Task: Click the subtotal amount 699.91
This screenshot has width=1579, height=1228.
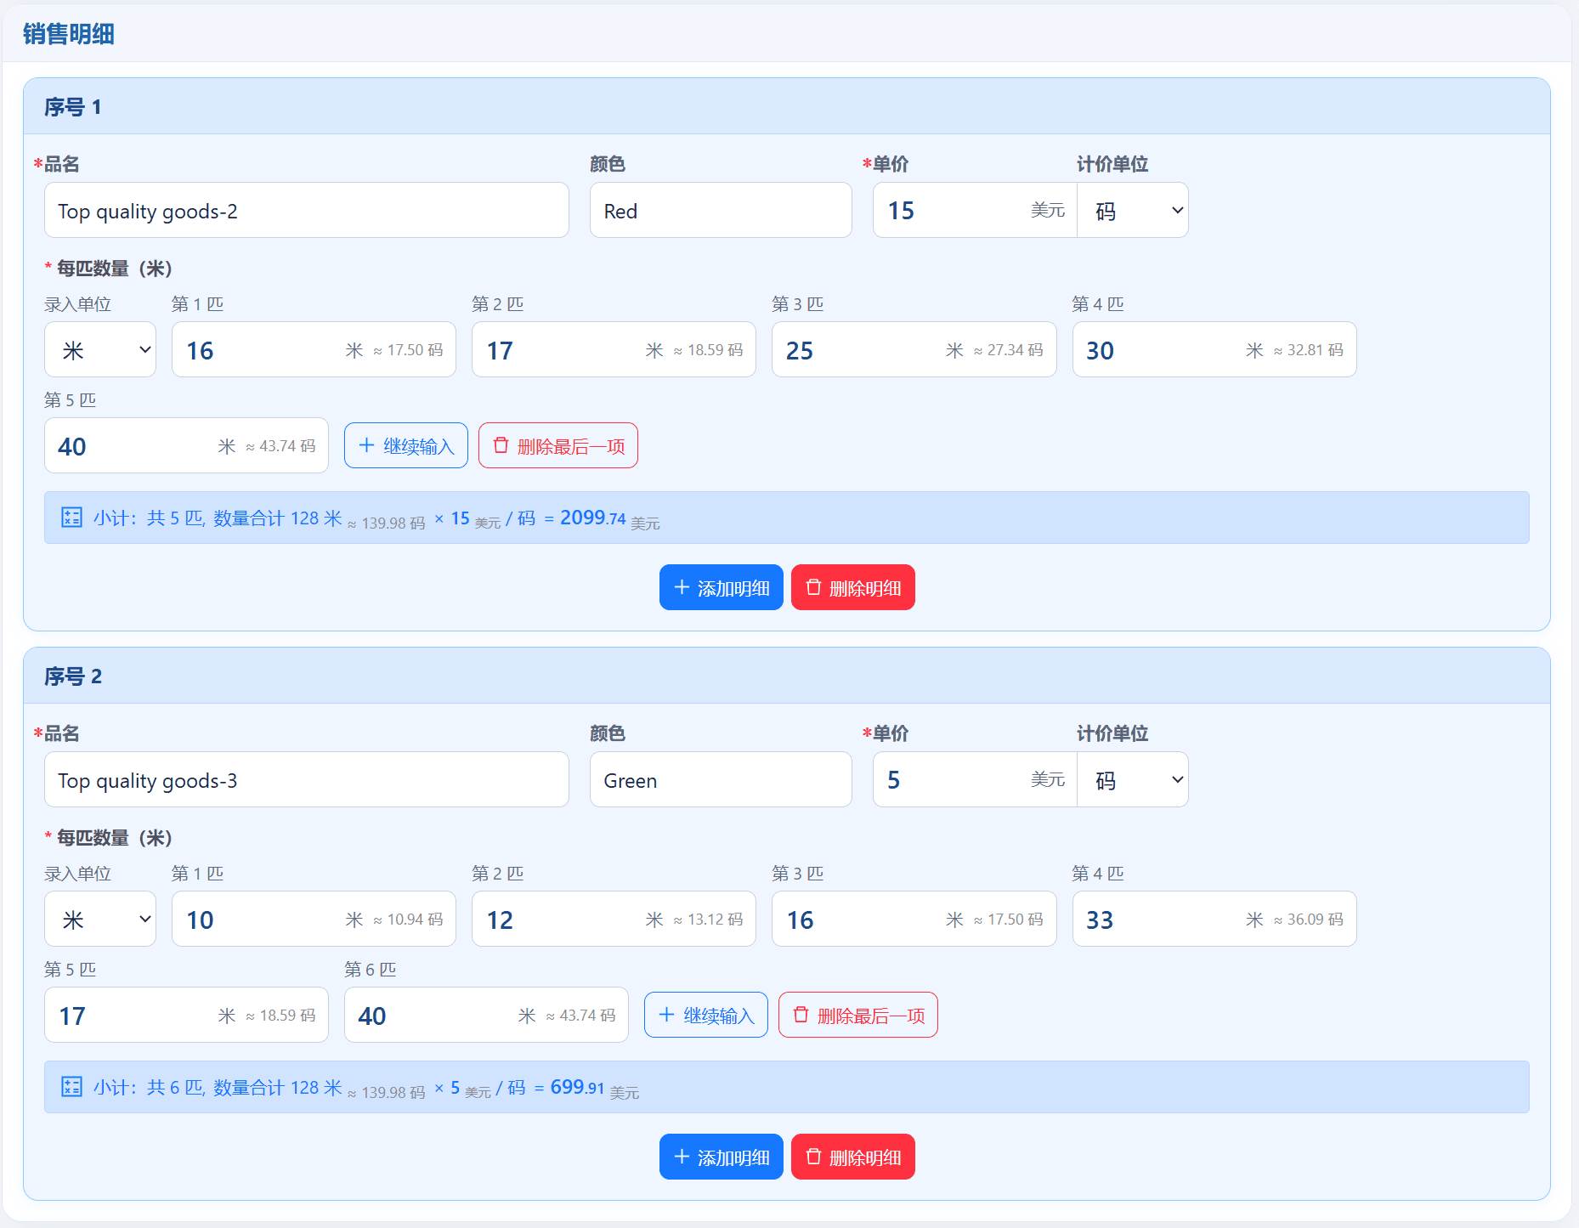Action: coord(577,1087)
